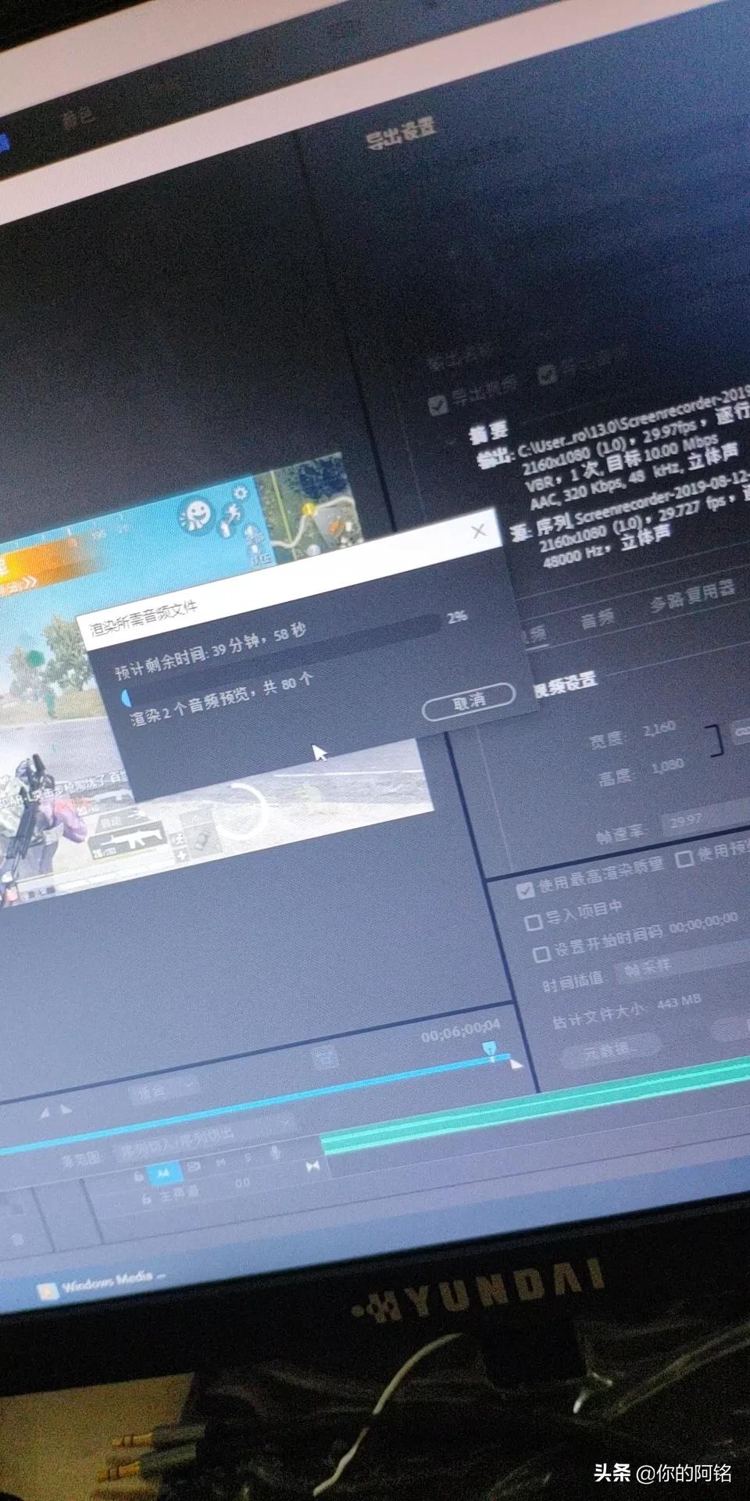Viewport: 750px width, 1501px height.
Task: Click the out-point timecode 00;06;00;04
Action: point(461,1030)
